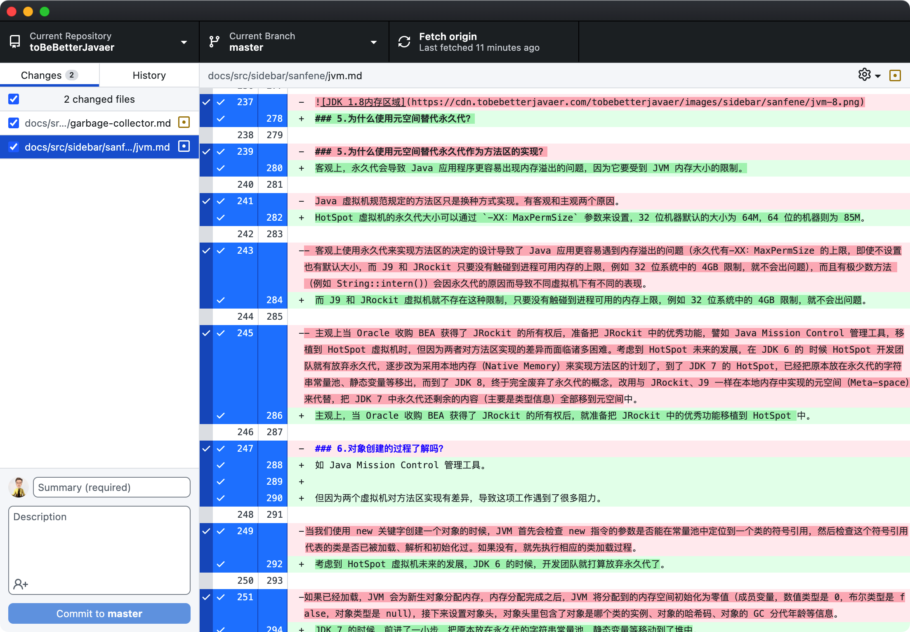
Task: Click inside the Summary required field
Action: coord(111,487)
